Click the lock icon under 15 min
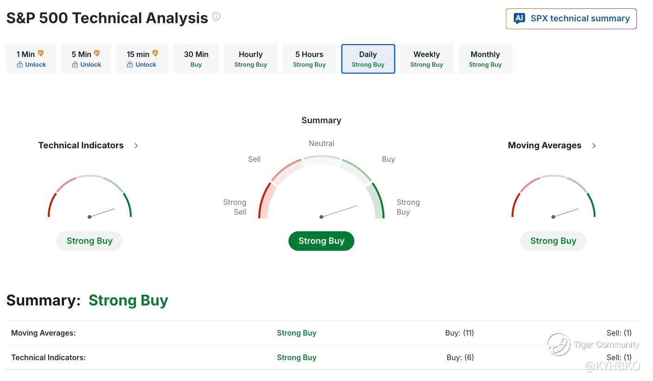 coord(130,65)
